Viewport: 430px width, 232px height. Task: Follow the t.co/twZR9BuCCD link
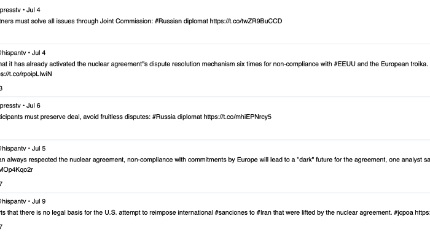246,21
